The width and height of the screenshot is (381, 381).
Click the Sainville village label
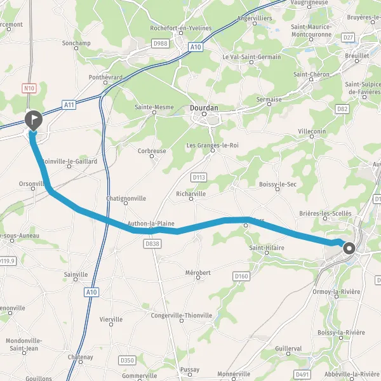pos(76,274)
